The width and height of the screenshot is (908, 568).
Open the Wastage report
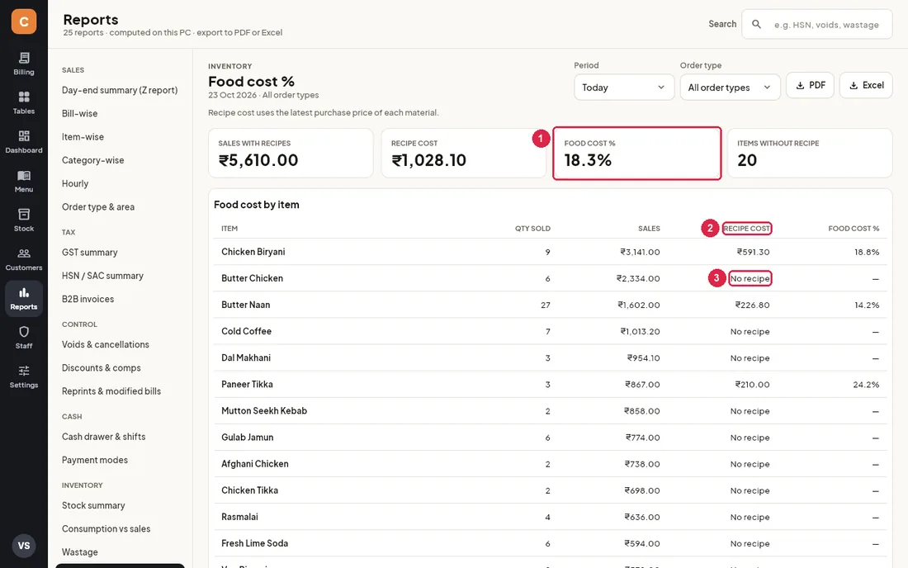point(80,551)
